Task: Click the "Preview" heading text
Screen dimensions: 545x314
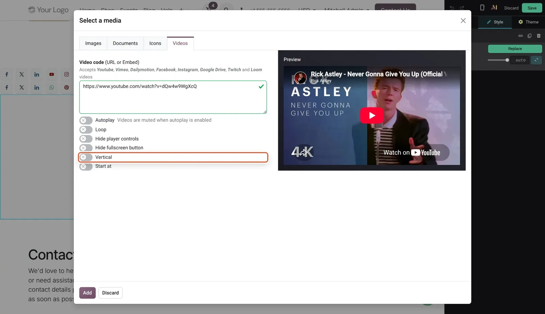Action: 292,59
